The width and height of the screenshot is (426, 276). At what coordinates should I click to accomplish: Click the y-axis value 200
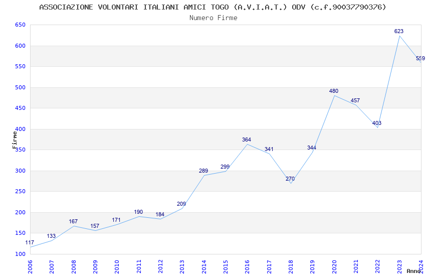[21, 212]
